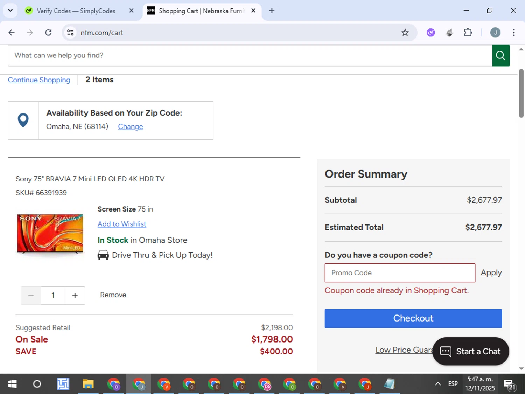Click the map pin location icon
The image size is (525, 394).
pos(23,120)
